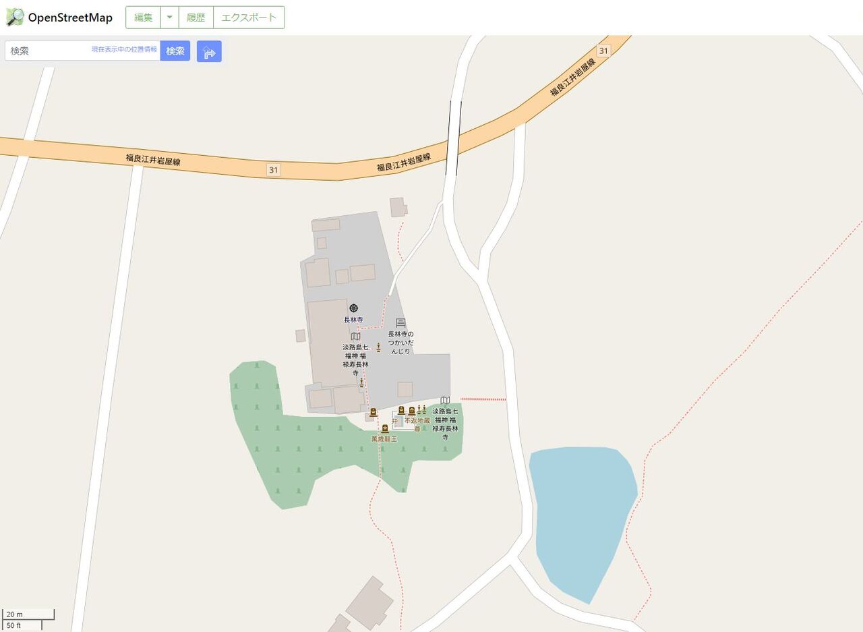Open the 履歴 history tab
Viewport: 863px width, 632px height.
click(196, 18)
